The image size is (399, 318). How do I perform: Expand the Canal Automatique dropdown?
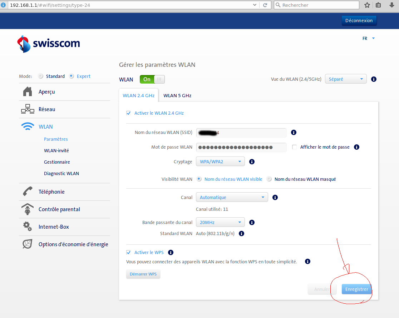(232, 197)
